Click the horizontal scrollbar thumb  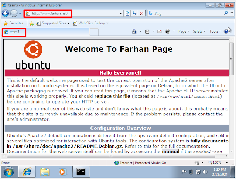click(x=111, y=156)
